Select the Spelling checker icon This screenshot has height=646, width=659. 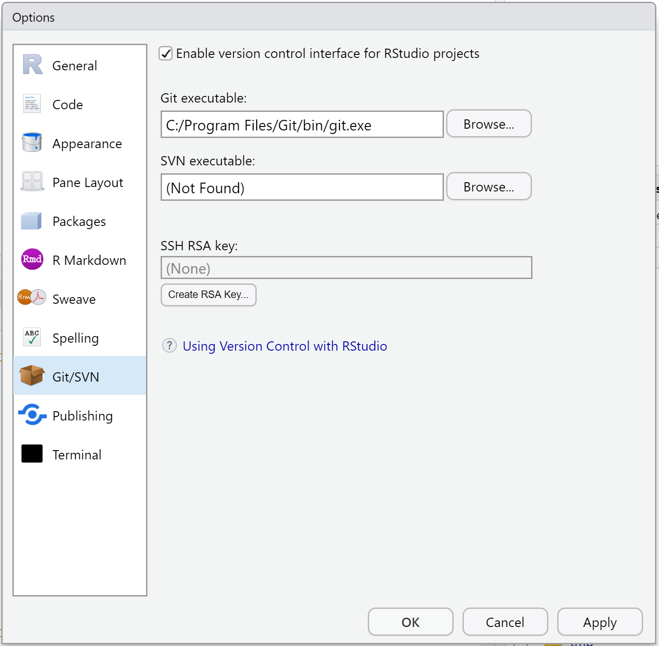point(31,337)
